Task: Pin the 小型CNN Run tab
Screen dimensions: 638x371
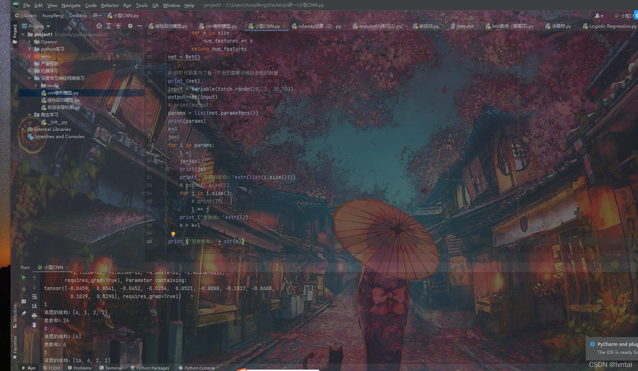Action: coord(24,313)
